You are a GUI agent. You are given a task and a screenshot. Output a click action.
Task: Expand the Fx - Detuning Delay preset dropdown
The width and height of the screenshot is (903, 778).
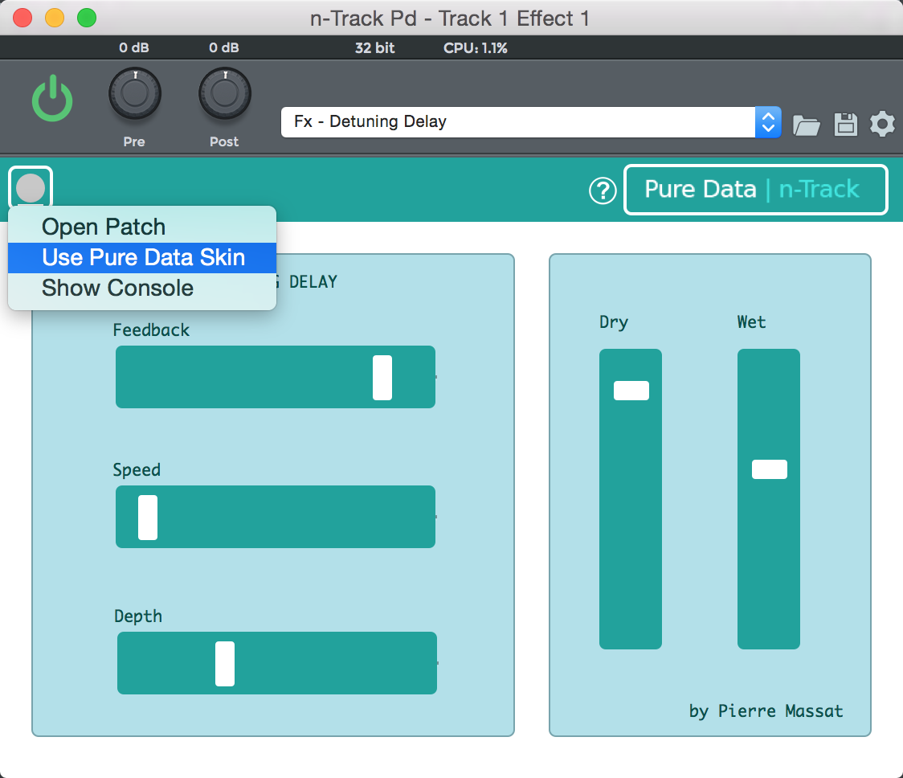518,122
